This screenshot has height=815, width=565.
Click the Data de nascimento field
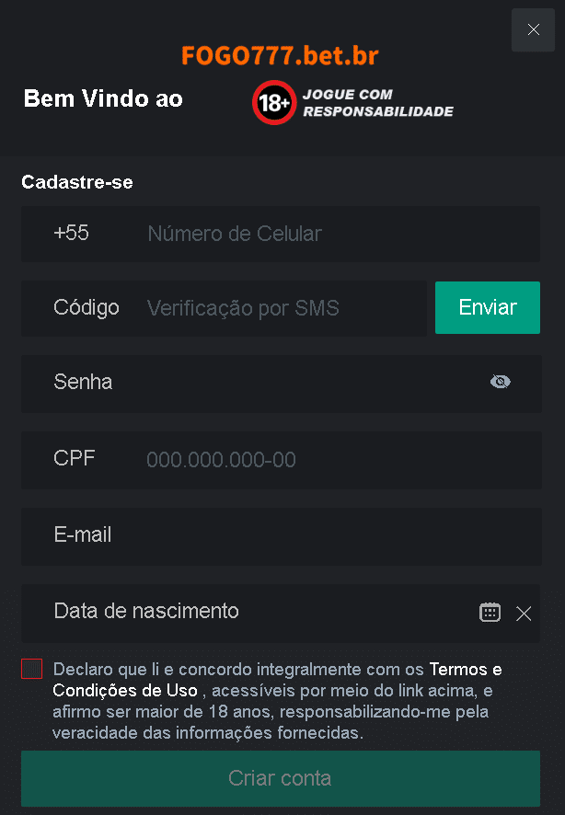point(258,612)
